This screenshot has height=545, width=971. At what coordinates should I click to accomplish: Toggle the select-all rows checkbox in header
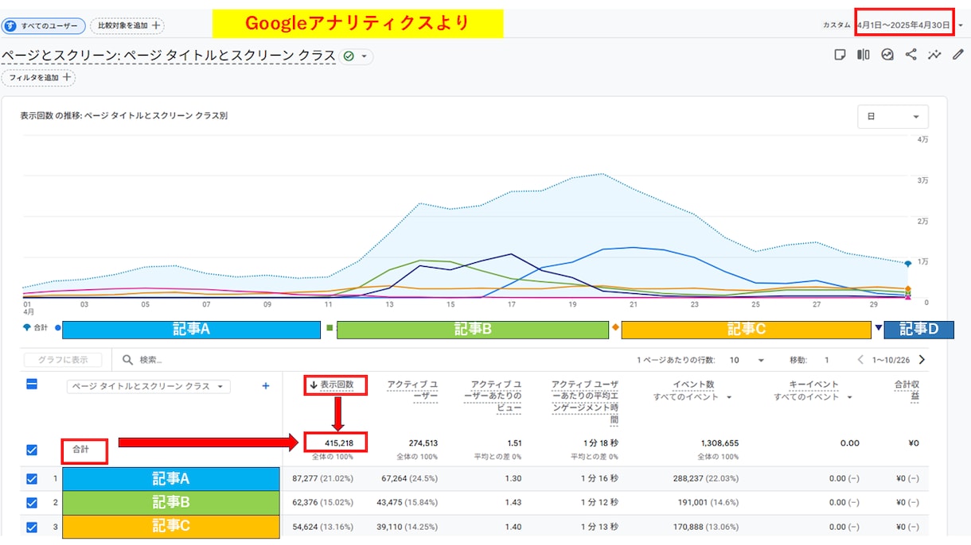click(32, 385)
